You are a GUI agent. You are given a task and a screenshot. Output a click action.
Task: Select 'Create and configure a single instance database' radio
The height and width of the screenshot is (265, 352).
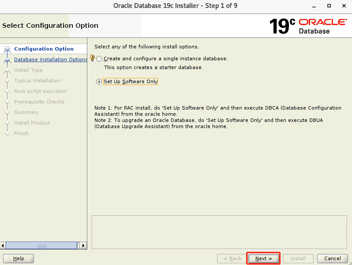[x=99, y=59]
